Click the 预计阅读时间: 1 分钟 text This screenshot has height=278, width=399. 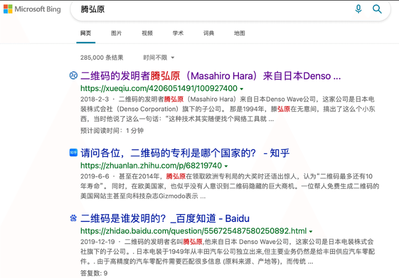112,130
